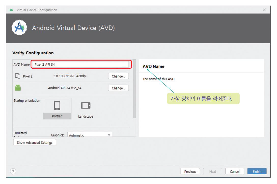Click the settings panel vertical scrollbar
This screenshot has height=184, width=277.
click(135, 89)
